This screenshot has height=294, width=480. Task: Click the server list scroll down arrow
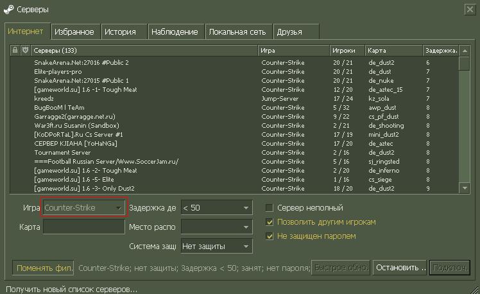[465, 188]
